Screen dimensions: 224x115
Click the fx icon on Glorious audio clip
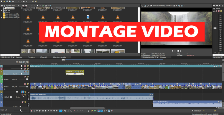click(150, 95)
